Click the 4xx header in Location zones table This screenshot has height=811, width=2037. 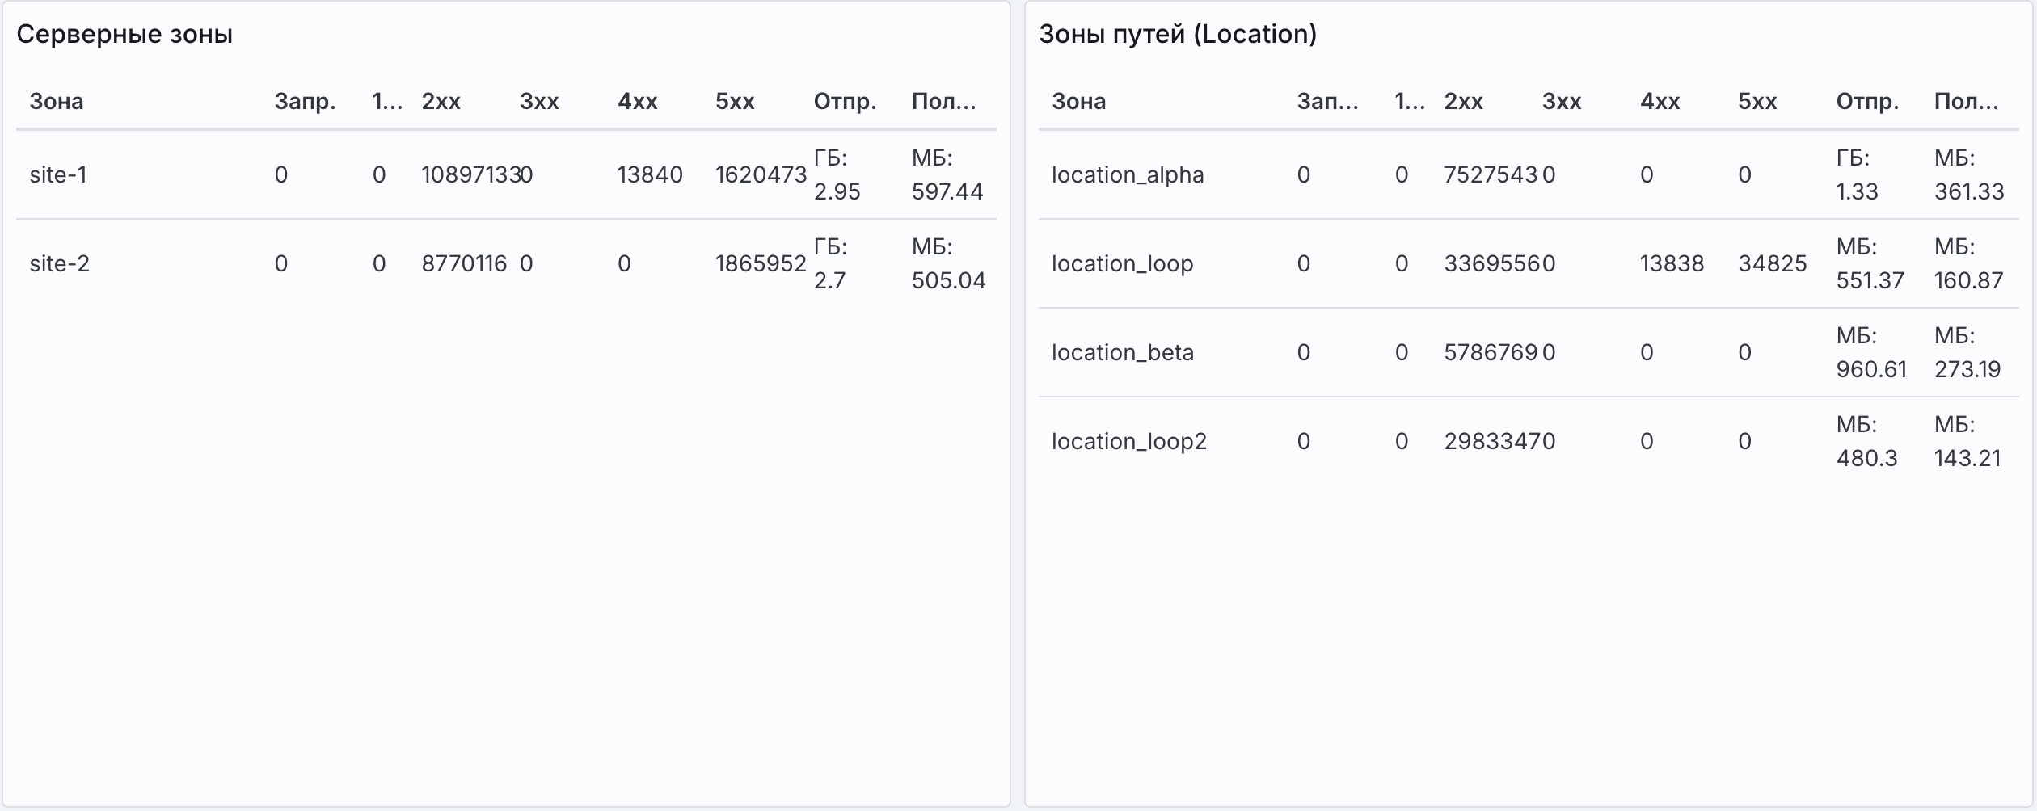pyautogui.click(x=1660, y=101)
